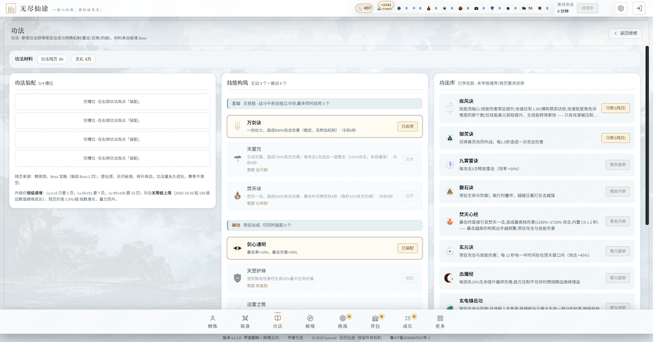The width and height of the screenshot is (653, 342).
Task: Click the flame resource icon in top bar
Action: tap(428, 8)
